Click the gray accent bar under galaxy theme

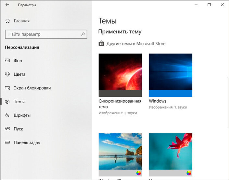[x=120, y=94]
